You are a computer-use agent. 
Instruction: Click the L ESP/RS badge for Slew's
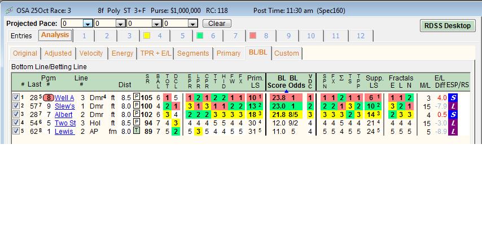[x=453, y=106]
